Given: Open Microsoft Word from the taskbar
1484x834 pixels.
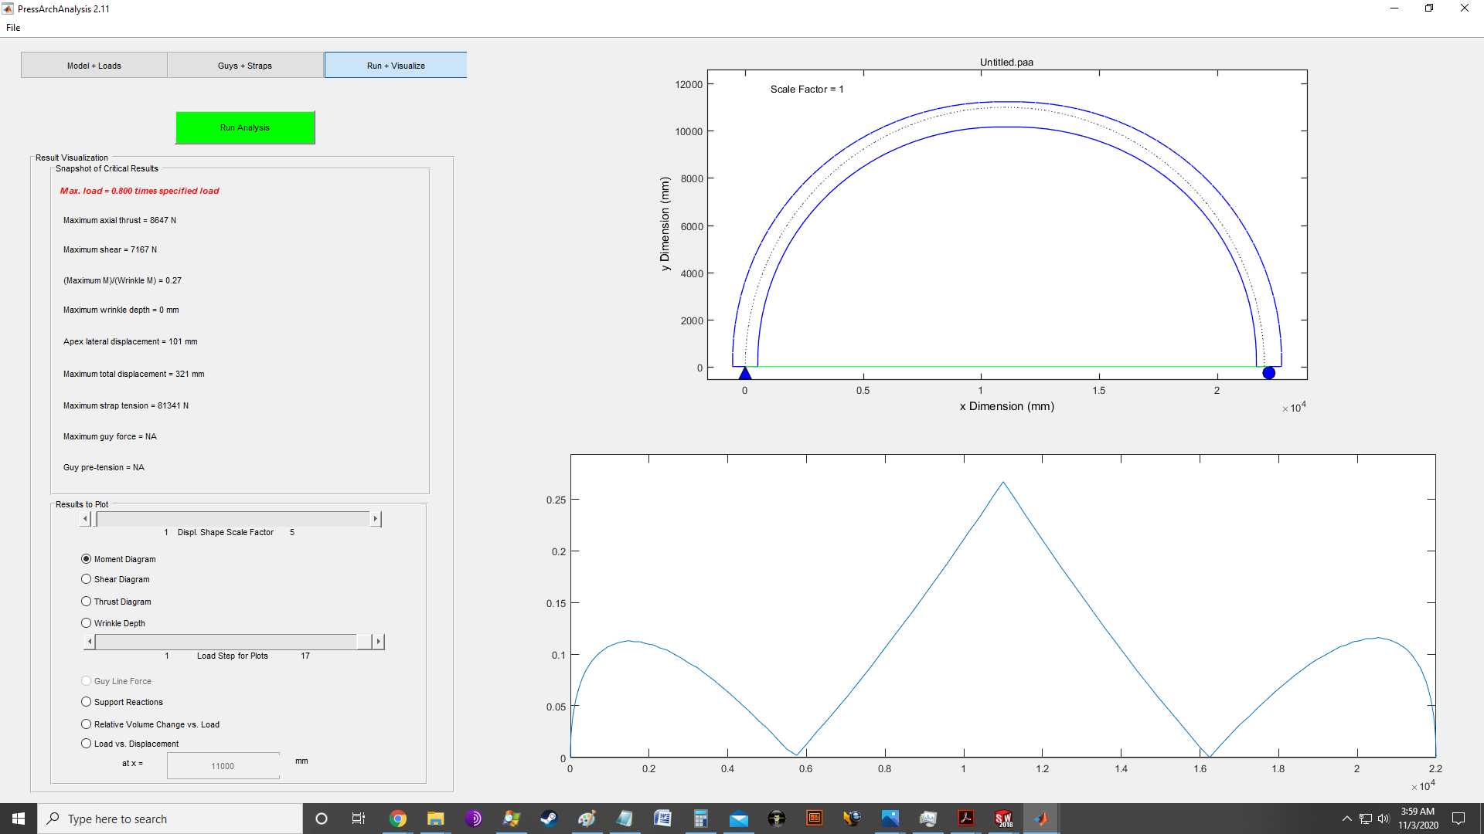Looking at the screenshot, I should point(662,819).
